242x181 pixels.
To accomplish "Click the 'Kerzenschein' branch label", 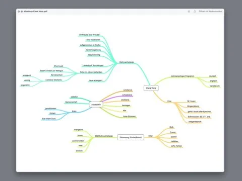I will coord(56,75).
